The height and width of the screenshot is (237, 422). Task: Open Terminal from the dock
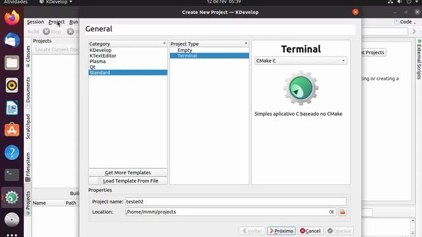click(x=12, y=174)
